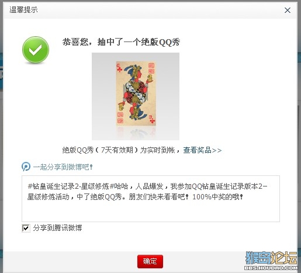
Task: Click the #钻皇诞生记录2-星级修炼# hashtag in the message
Action: pyautogui.click(x=71, y=186)
